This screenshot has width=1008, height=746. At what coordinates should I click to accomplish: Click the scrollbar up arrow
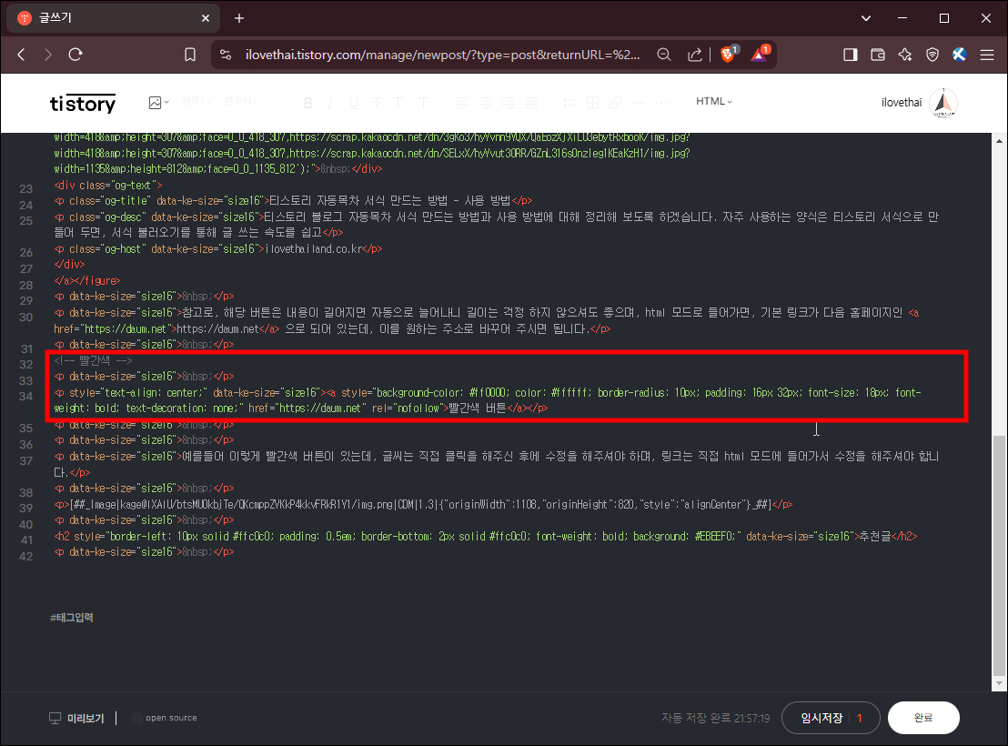coord(998,141)
